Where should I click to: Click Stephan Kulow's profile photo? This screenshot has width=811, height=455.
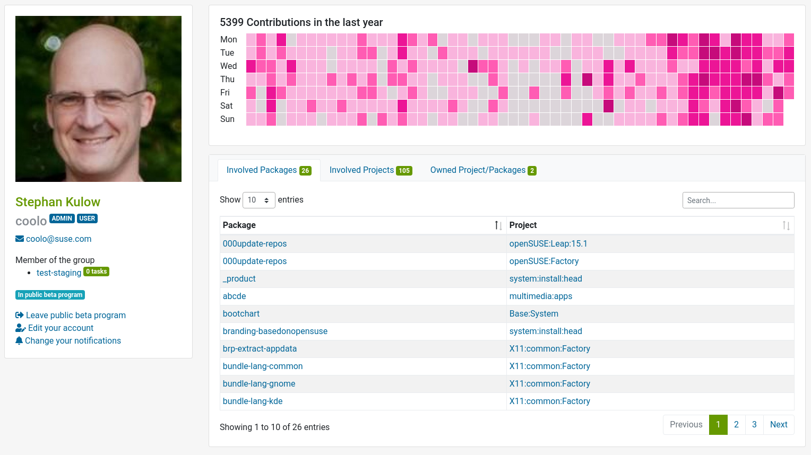click(98, 99)
